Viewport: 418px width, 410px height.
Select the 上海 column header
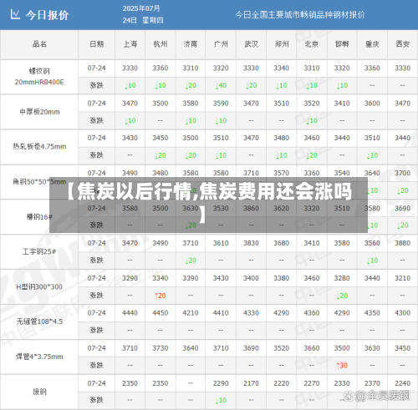tap(130, 44)
